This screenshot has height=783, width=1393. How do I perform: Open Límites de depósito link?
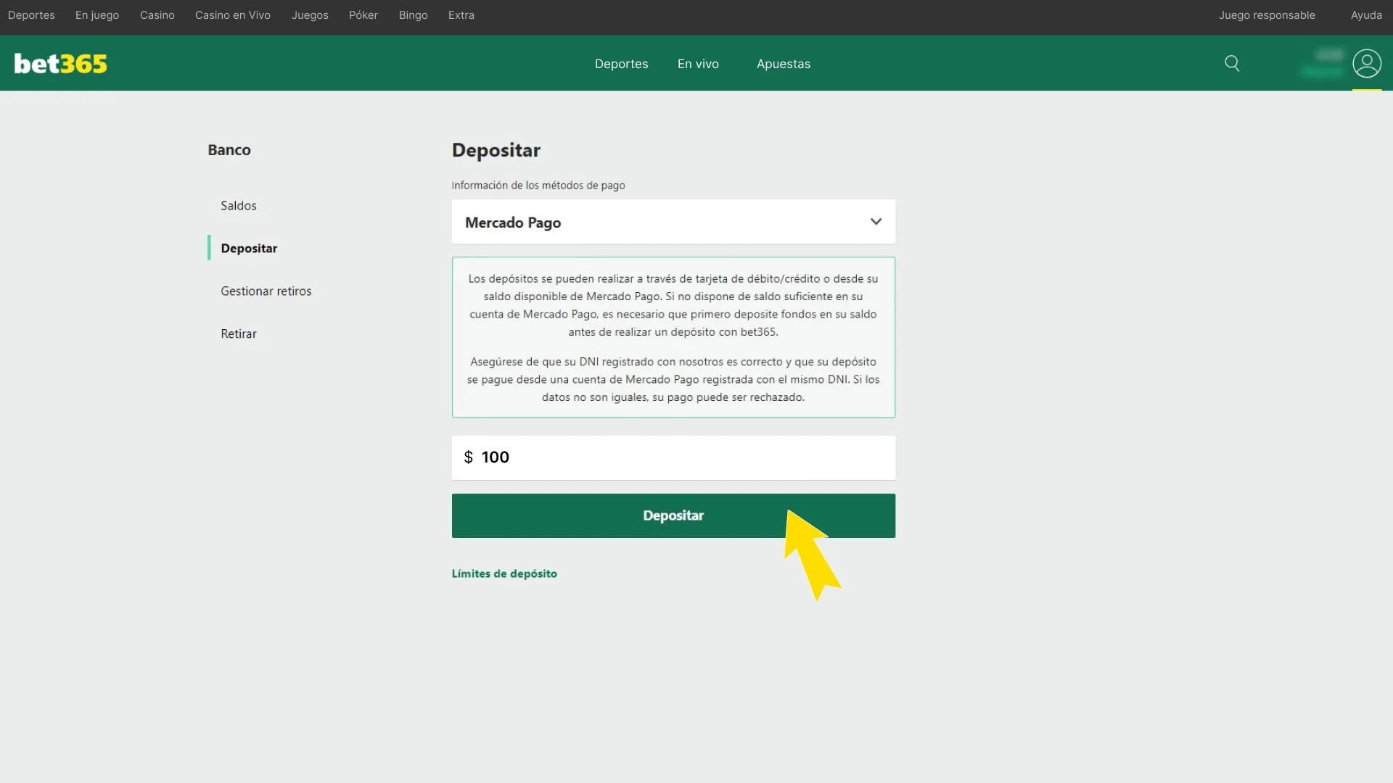click(504, 573)
